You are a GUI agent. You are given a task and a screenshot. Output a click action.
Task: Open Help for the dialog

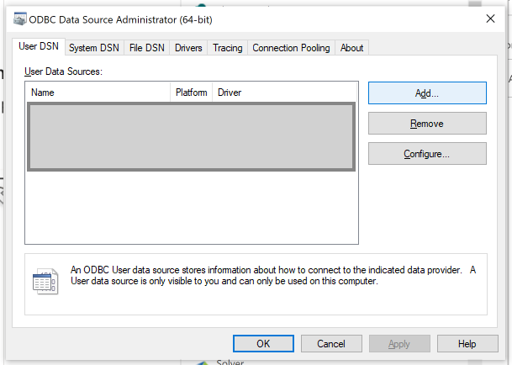467,343
